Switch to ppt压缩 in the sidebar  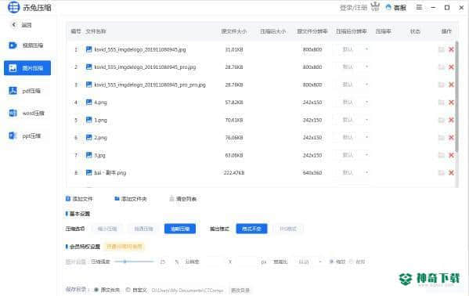(x=25, y=136)
